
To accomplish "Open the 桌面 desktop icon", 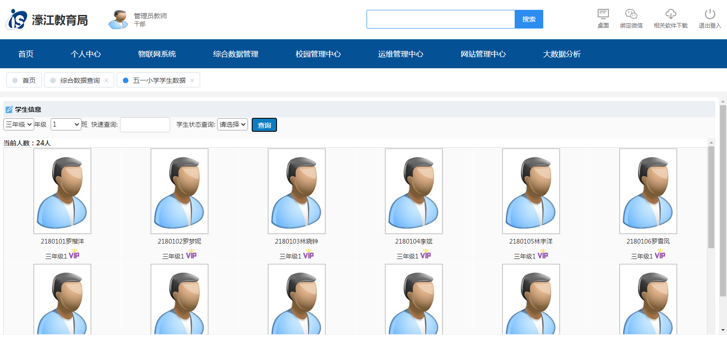I will tap(603, 14).
